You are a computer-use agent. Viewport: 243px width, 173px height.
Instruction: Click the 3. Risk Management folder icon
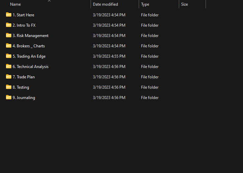tap(9, 35)
